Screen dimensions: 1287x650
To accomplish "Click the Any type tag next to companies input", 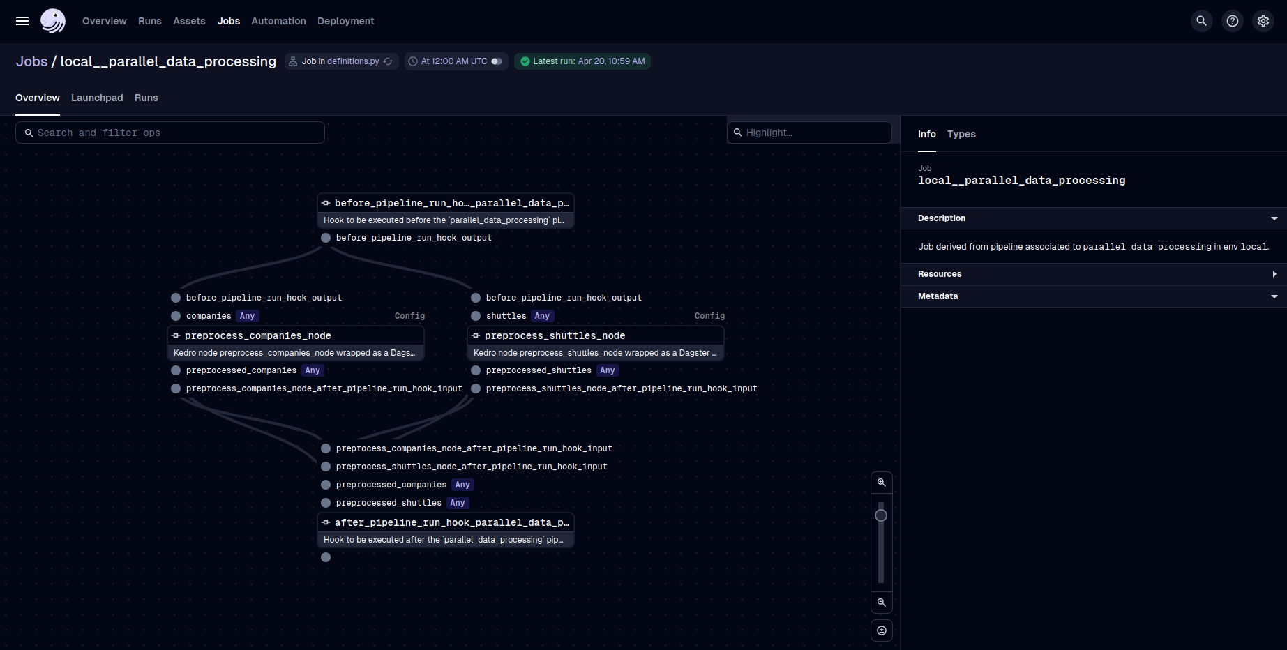I will [x=247, y=316].
